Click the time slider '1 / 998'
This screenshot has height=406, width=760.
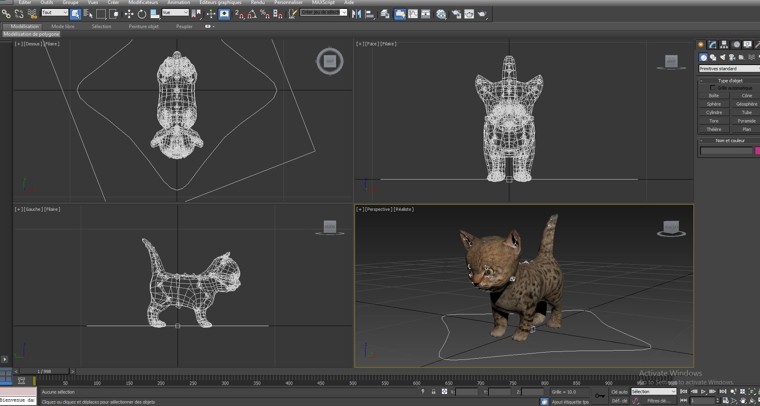(44, 371)
